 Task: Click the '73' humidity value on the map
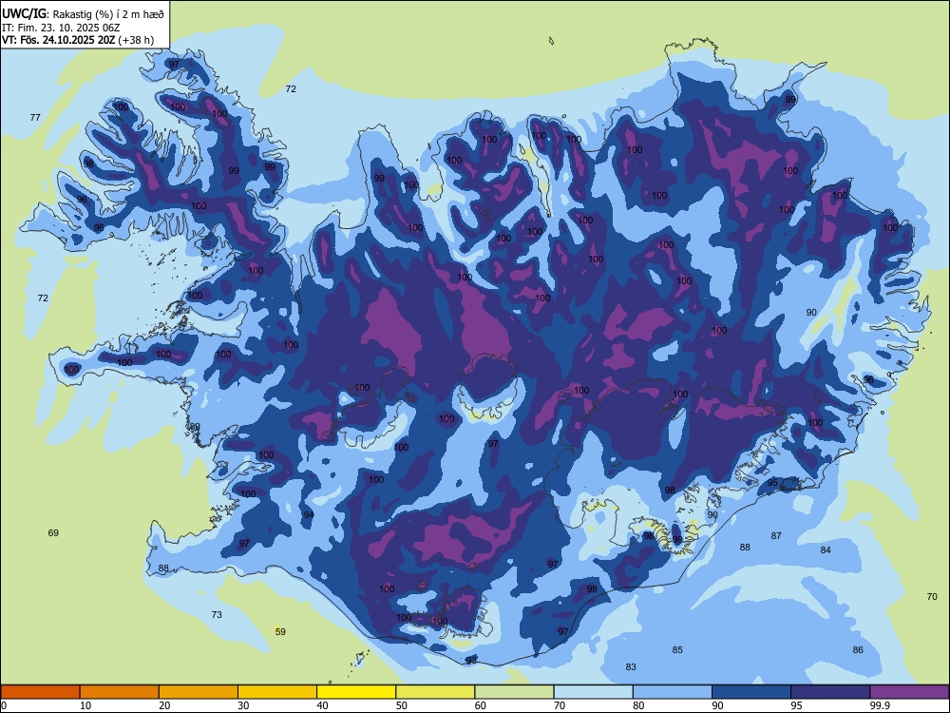(x=217, y=615)
